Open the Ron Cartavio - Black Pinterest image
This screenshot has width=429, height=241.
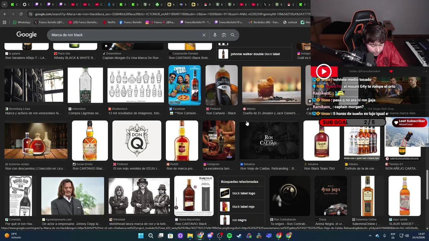[x=222, y=85]
